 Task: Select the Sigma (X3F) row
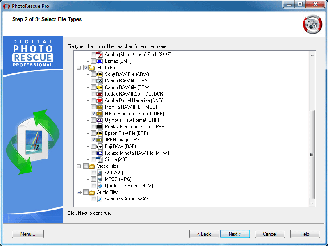point(117,159)
